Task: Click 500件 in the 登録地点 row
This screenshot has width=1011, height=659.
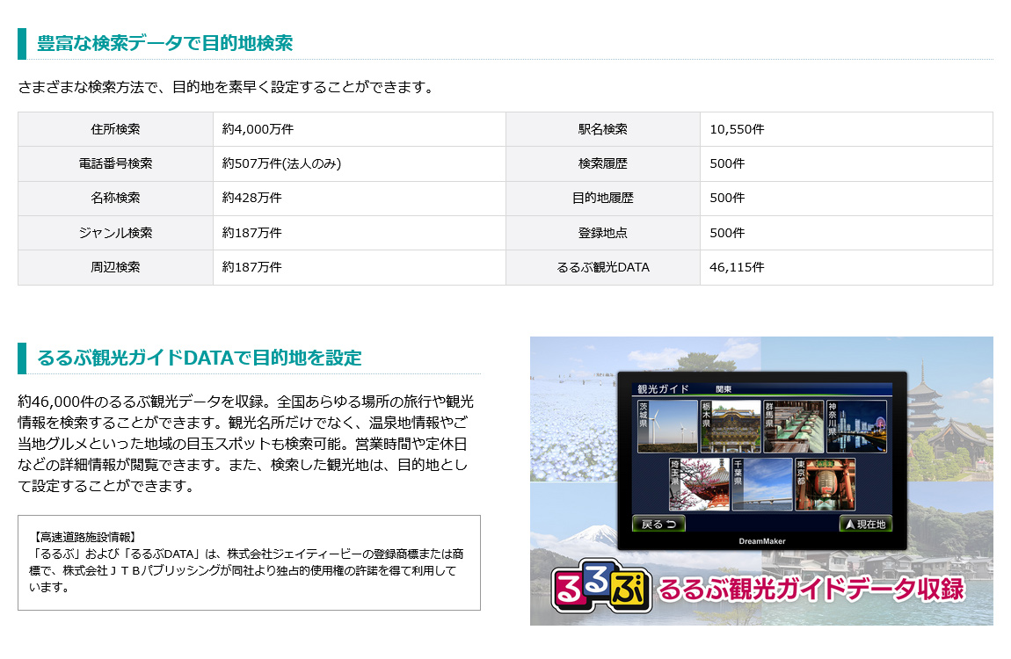Action: [x=727, y=233]
